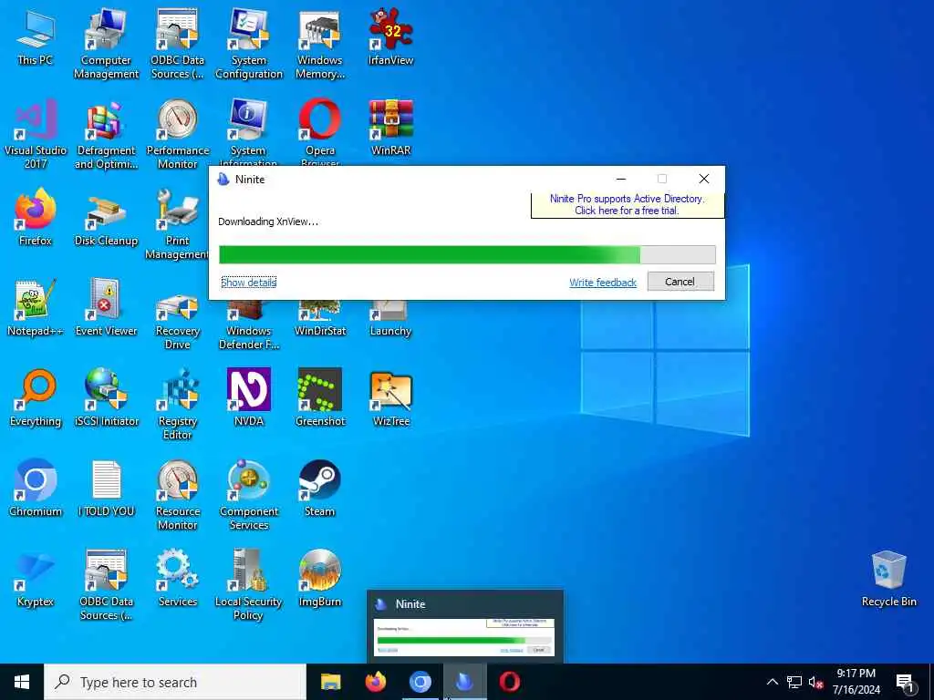The width and height of the screenshot is (934, 700).
Task: Select the I TOLD YOU text file
Action: click(106, 489)
